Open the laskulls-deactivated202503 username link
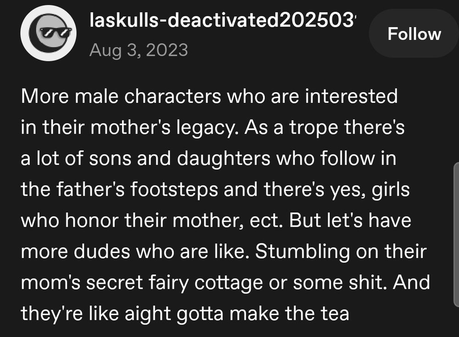This screenshot has height=337, width=459. point(223,21)
